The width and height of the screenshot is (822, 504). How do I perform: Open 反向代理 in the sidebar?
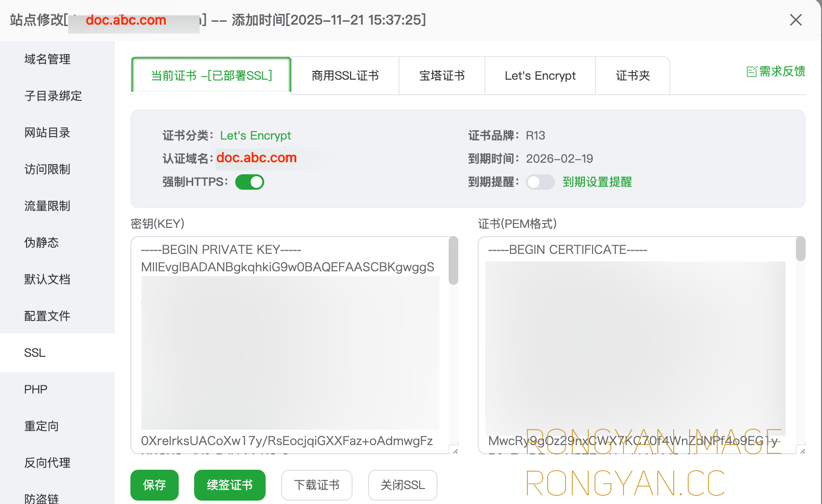coord(57,462)
